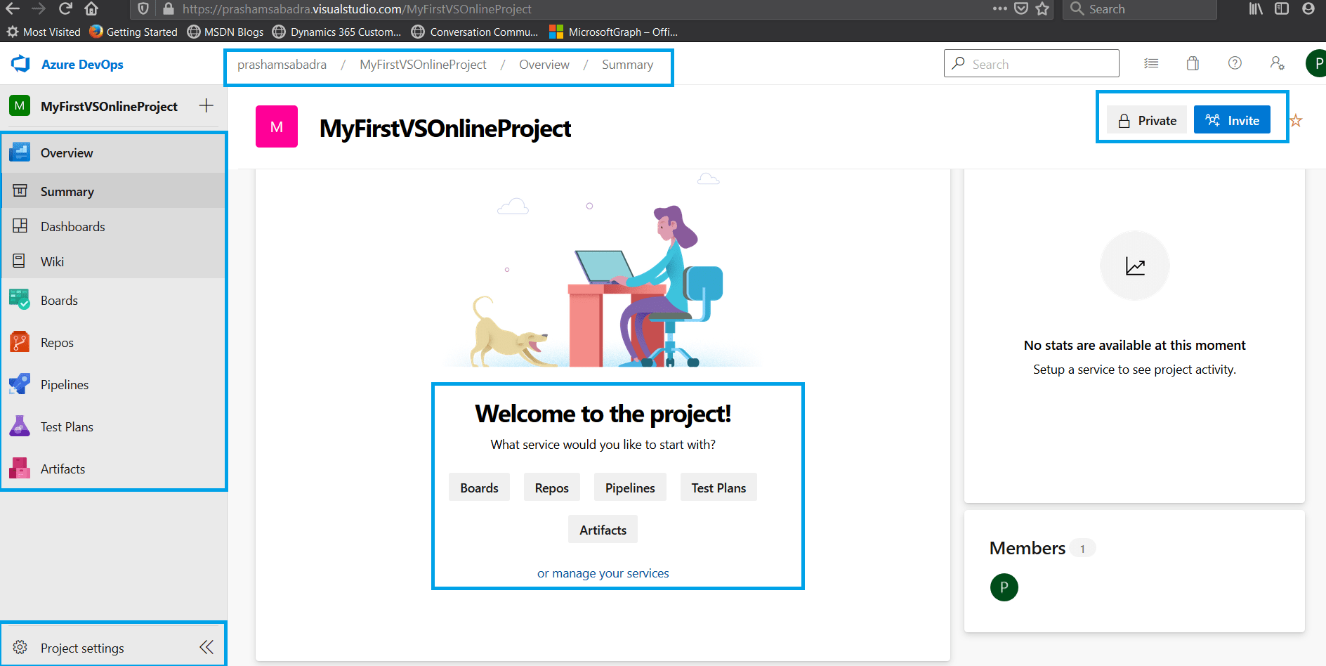Click Overview in the breadcrumb
1326x666 pixels.
tap(544, 65)
